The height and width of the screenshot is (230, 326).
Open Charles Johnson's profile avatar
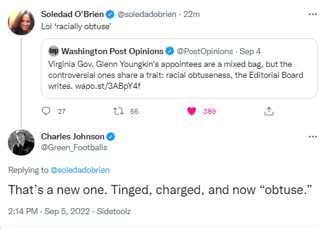pos(21,142)
